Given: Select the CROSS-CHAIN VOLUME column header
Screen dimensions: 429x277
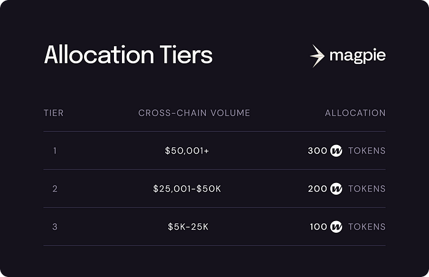Looking at the screenshot, I should click(x=194, y=113).
